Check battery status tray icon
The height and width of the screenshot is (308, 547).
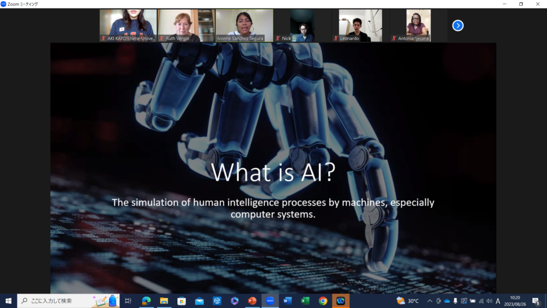472,301
